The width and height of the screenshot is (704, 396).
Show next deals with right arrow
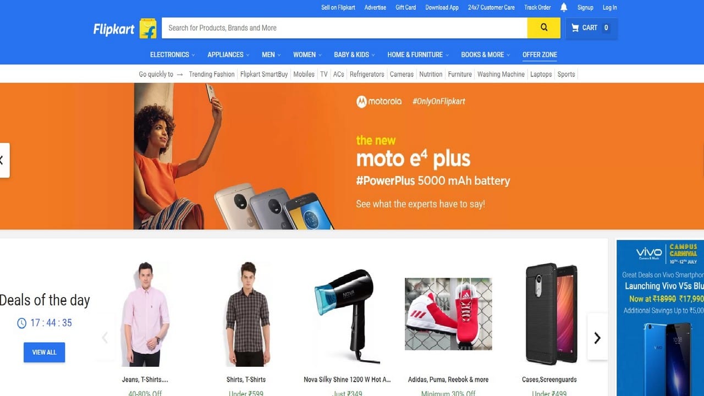click(597, 338)
